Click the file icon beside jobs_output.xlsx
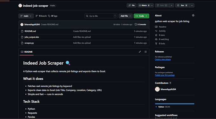216x119 pixels. (x=22, y=37)
